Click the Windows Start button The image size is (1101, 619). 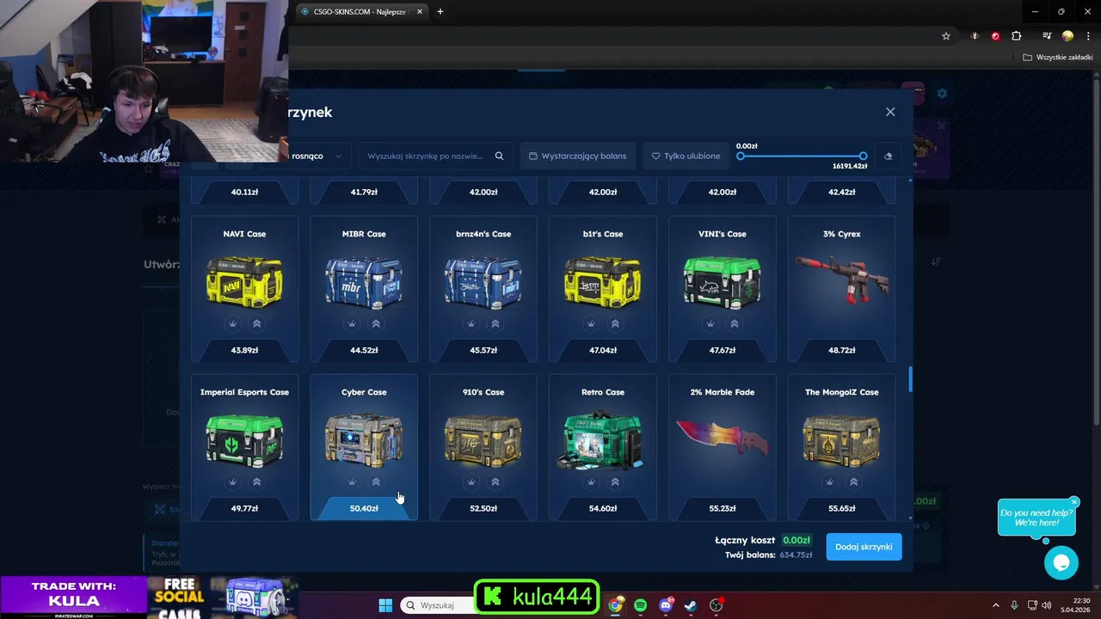pyautogui.click(x=385, y=605)
